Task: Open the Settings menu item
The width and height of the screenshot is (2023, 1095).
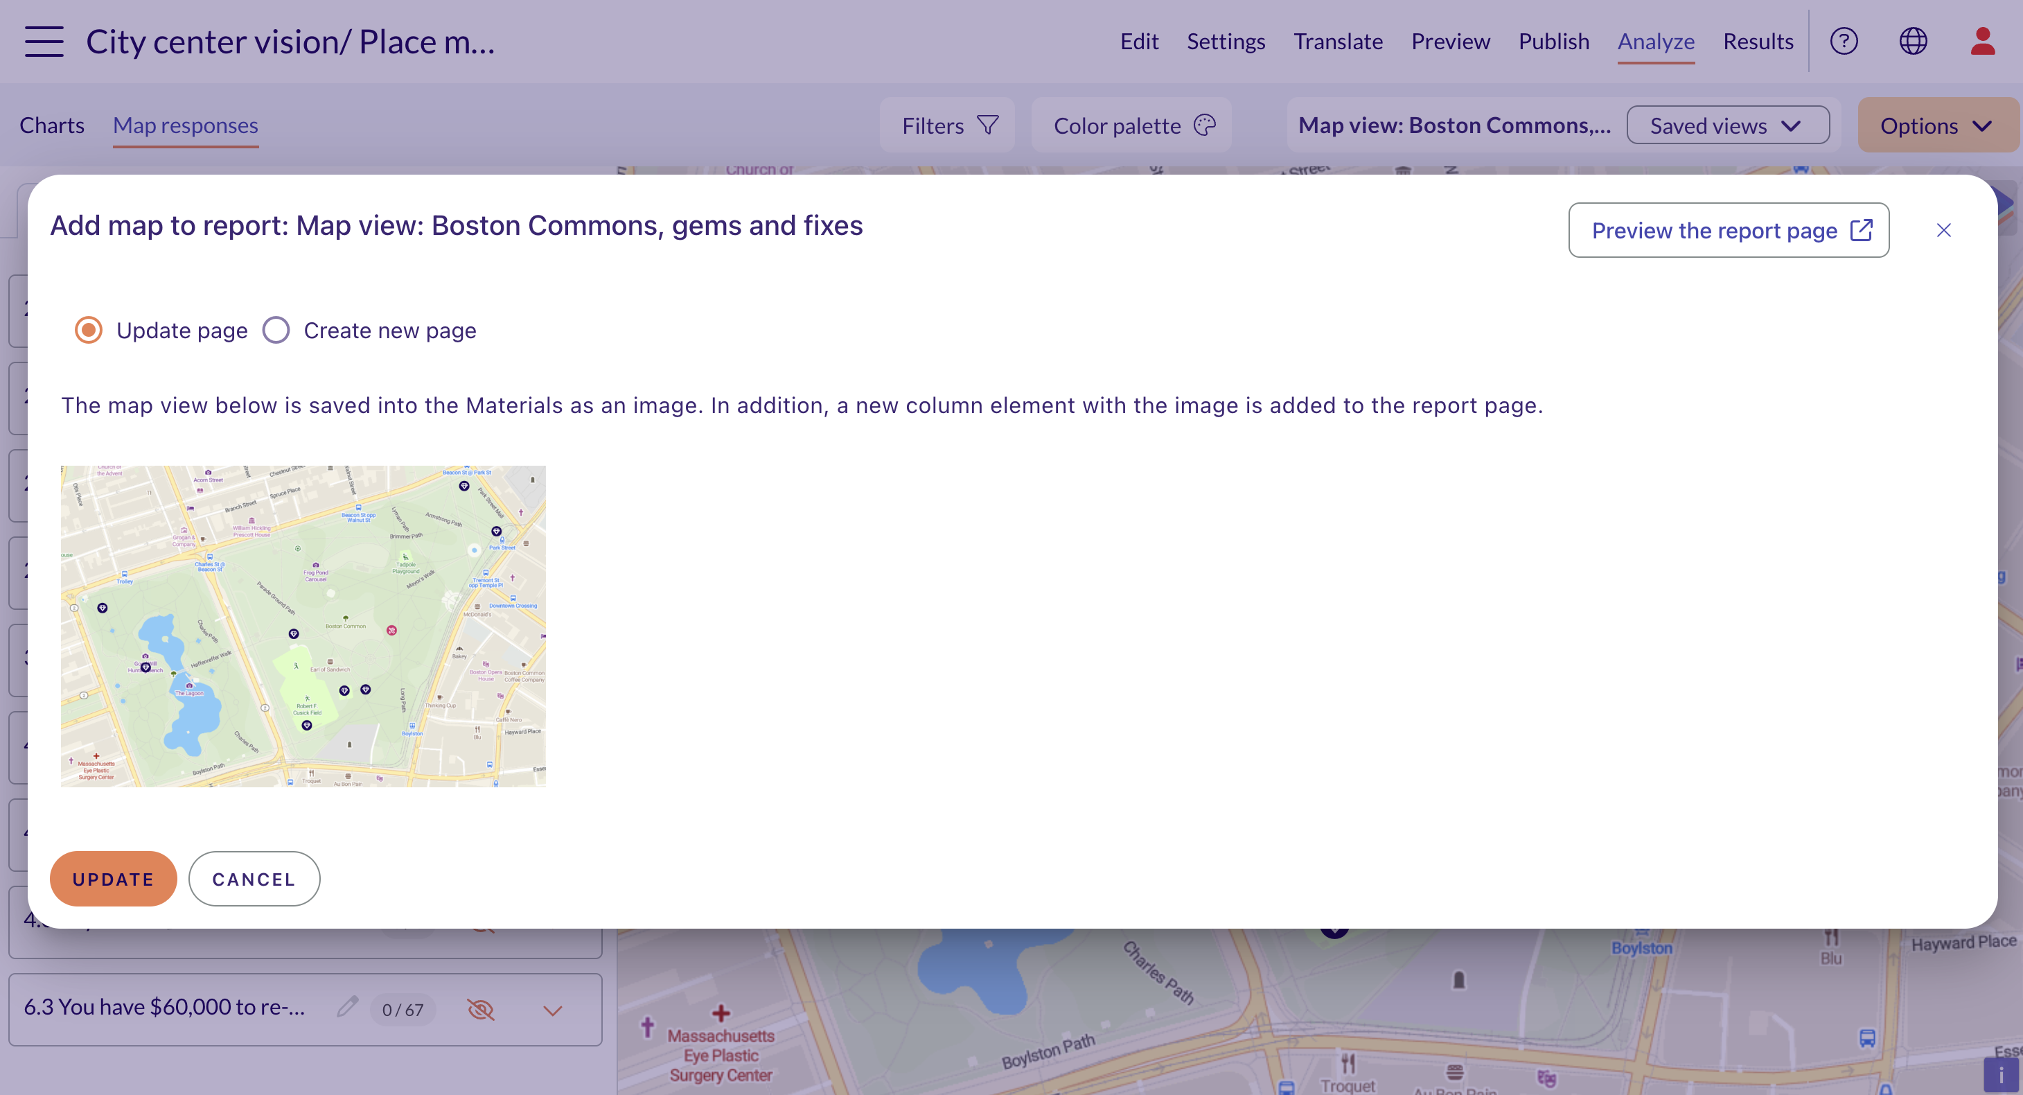Action: pos(1226,41)
